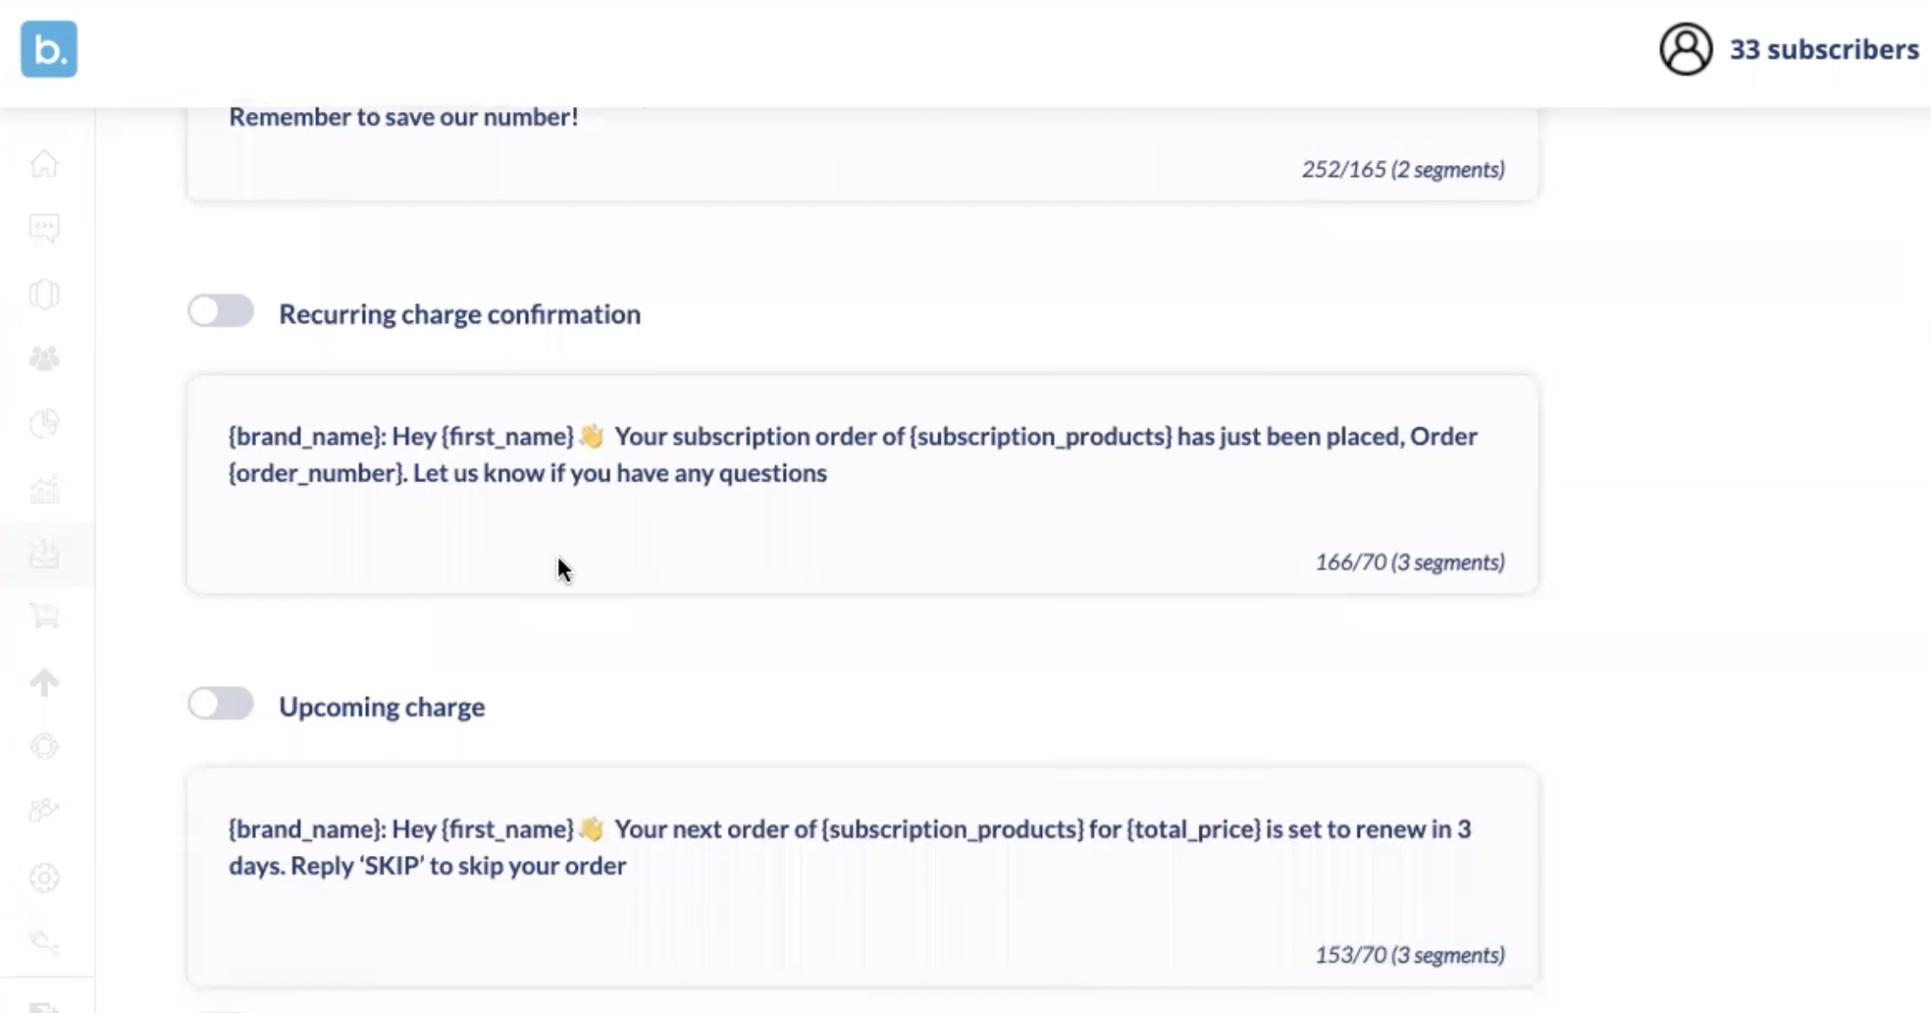Open the people group sidebar icon
The image size is (1931, 1013).
pyautogui.click(x=44, y=358)
